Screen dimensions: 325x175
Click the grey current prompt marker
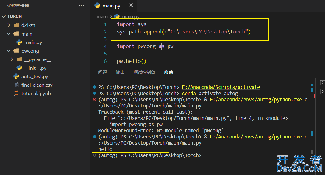click(94, 155)
